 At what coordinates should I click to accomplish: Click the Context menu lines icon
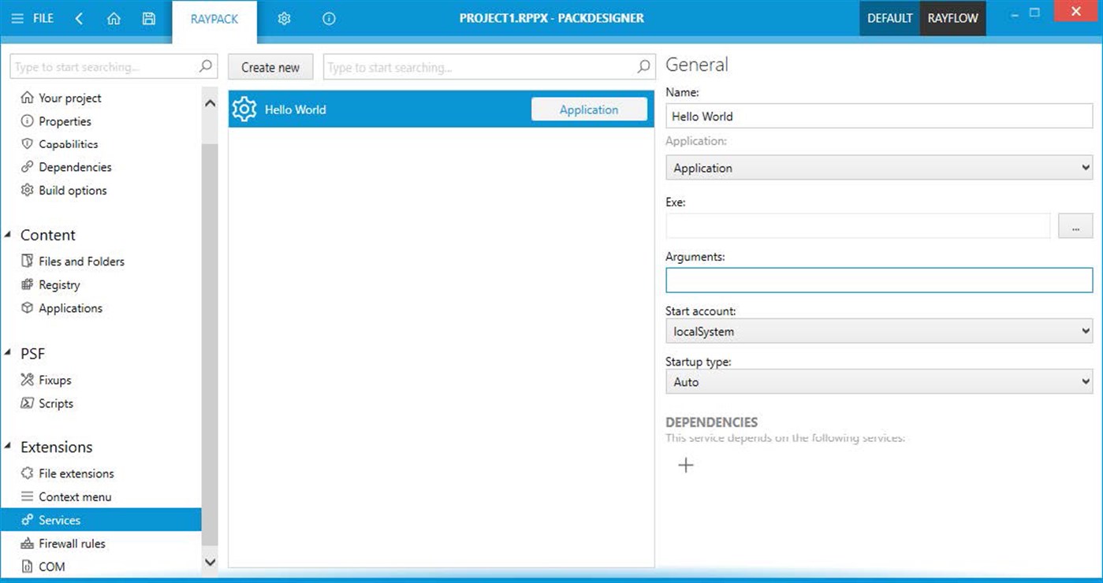tap(27, 497)
